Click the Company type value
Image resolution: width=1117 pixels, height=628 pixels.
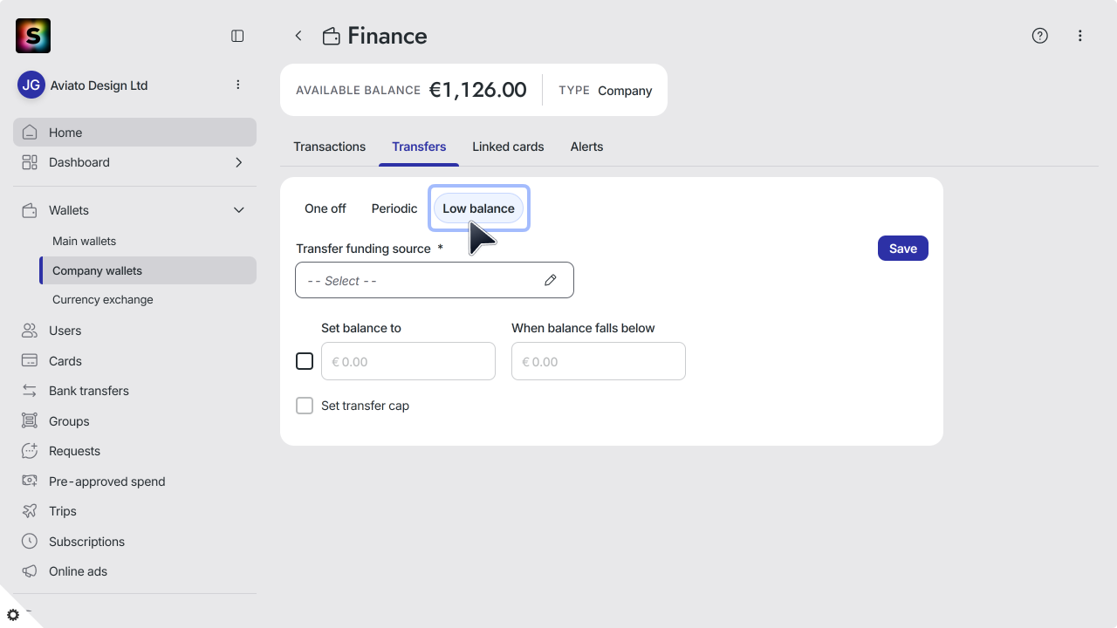tap(625, 91)
